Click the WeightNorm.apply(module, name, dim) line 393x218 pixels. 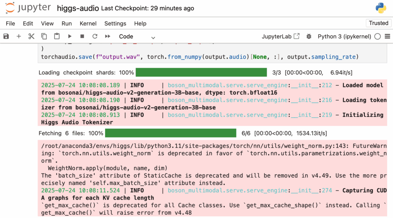107,168
